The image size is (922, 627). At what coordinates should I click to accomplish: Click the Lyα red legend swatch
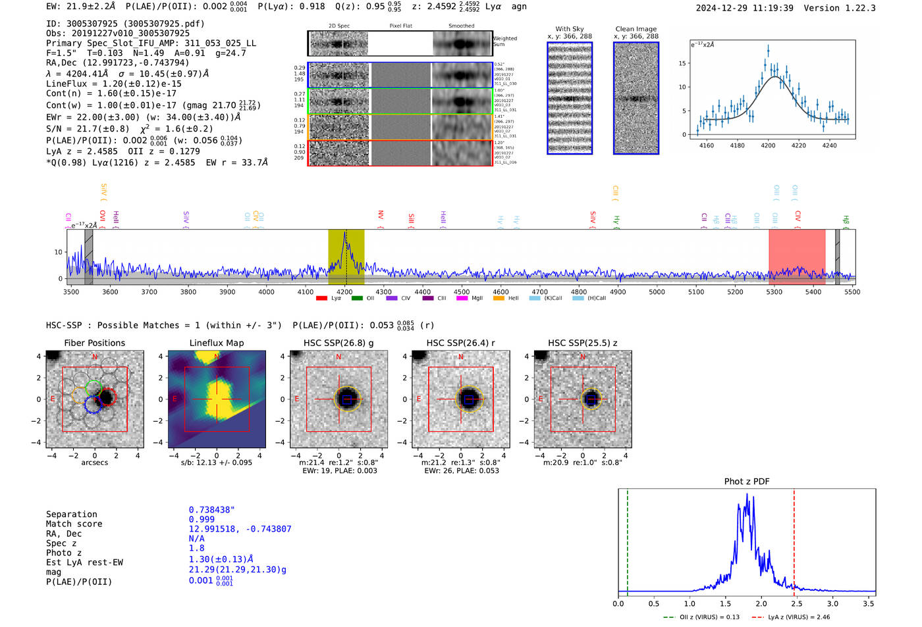pyautogui.click(x=321, y=298)
